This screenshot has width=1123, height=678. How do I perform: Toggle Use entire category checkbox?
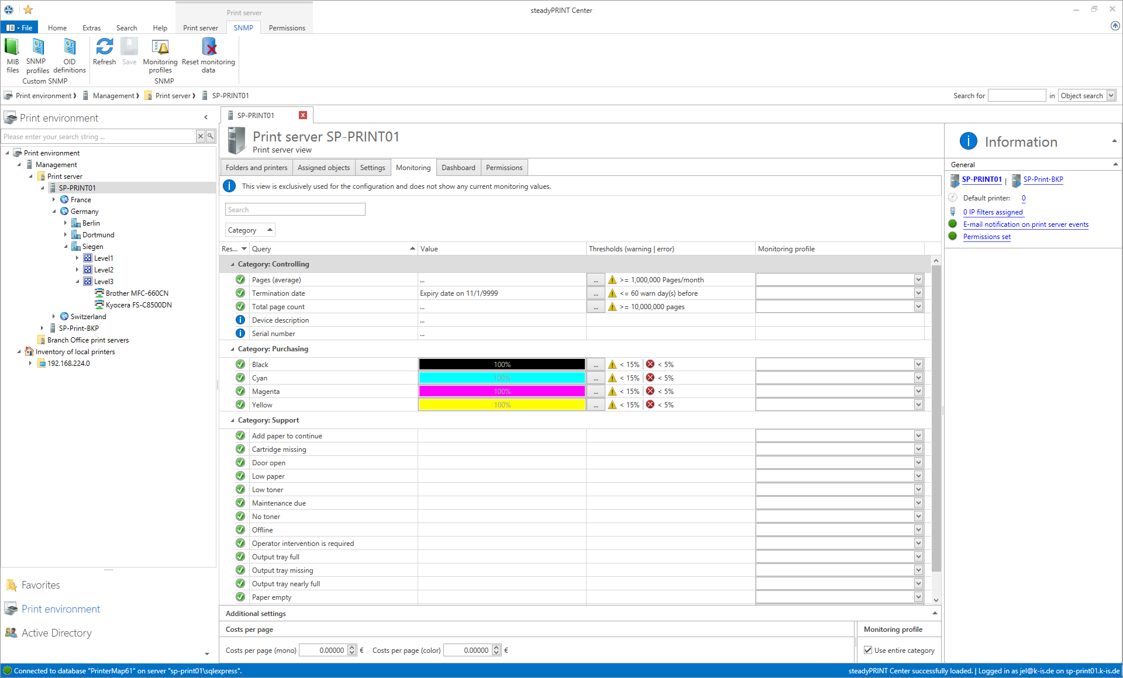tap(868, 650)
